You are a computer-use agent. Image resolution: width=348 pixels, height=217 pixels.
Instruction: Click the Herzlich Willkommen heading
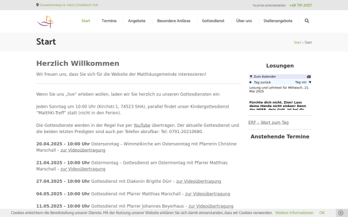click(x=78, y=63)
